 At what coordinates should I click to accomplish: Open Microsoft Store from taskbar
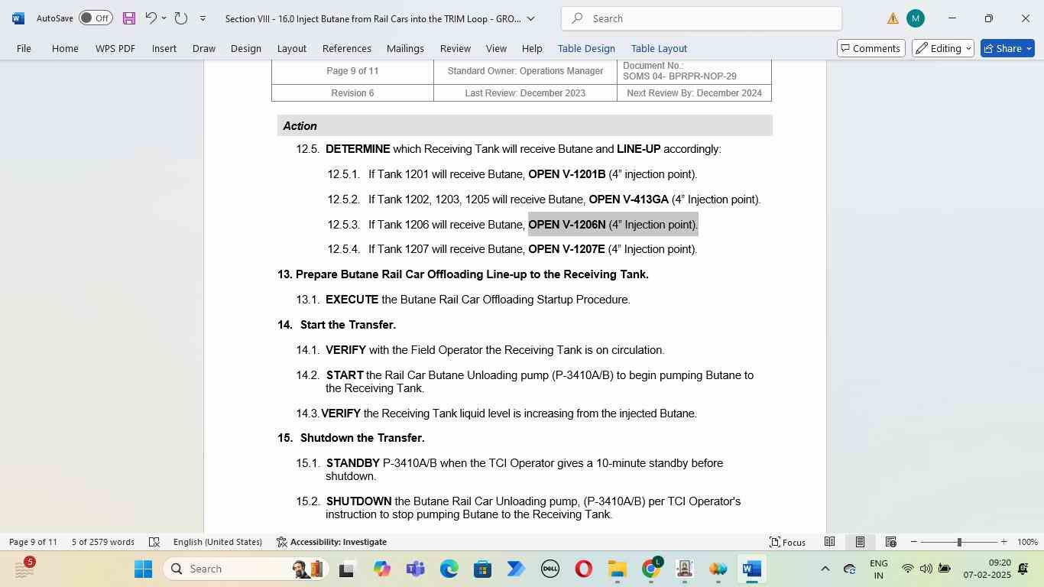(x=482, y=569)
